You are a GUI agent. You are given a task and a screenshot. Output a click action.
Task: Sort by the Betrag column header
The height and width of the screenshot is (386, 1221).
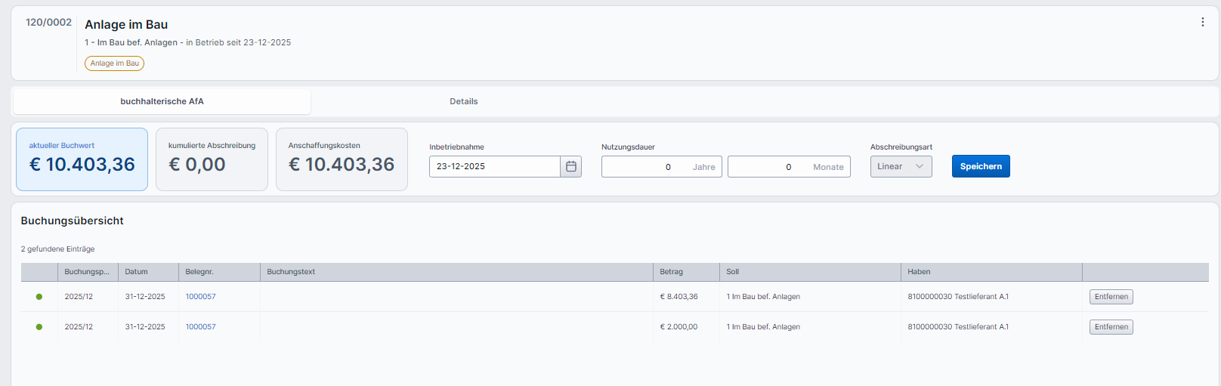(671, 272)
